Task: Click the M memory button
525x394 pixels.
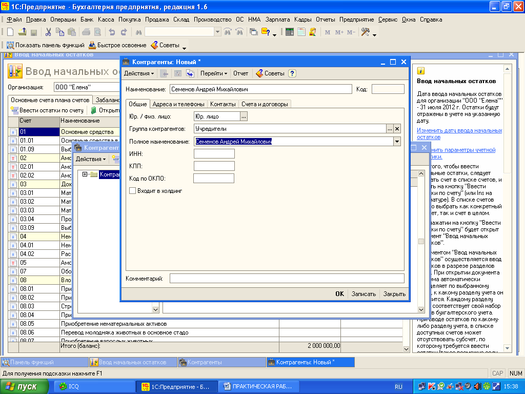Action: click(x=328, y=32)
